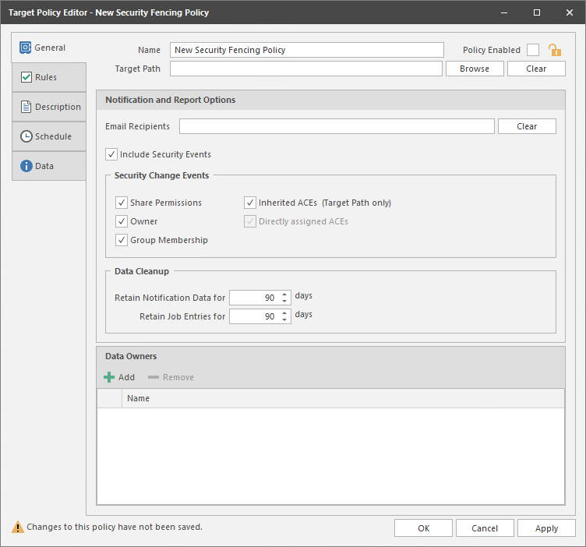Uncheck Include Security Events
The image size is (586, 547).
pos(111,154)
